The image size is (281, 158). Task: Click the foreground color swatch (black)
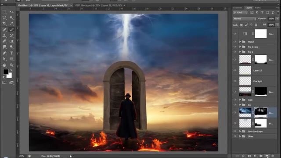(x=5, y=72)
